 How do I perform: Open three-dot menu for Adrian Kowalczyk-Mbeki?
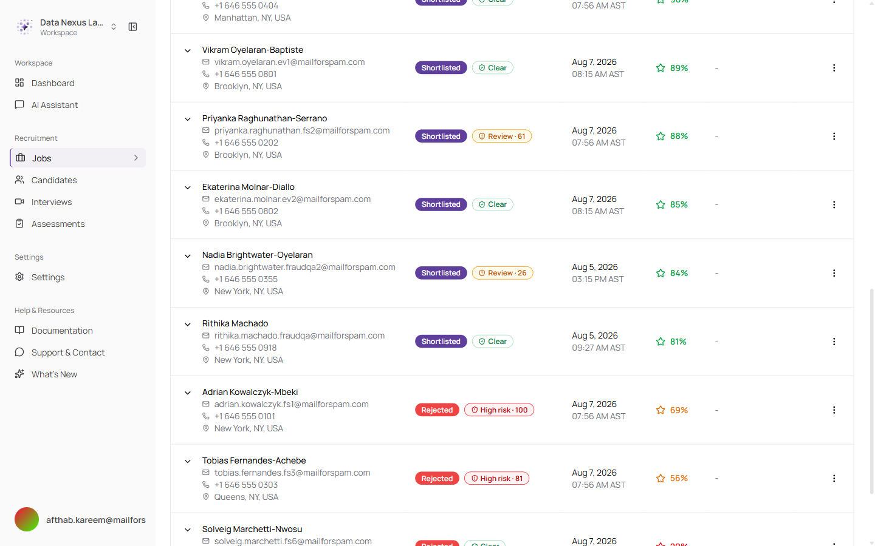(834, 410)
